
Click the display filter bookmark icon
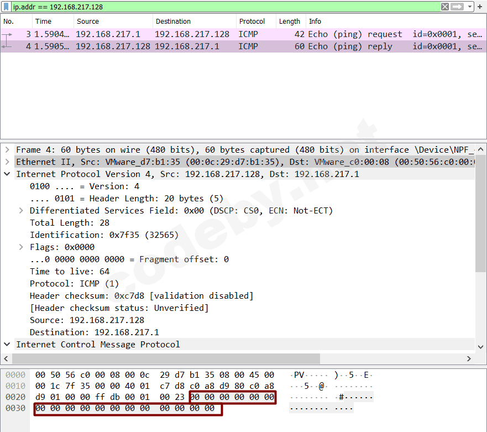coord(6,7)
